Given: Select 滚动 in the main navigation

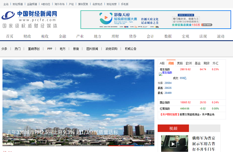Looking at the screenshot, I should pos(221,36).
